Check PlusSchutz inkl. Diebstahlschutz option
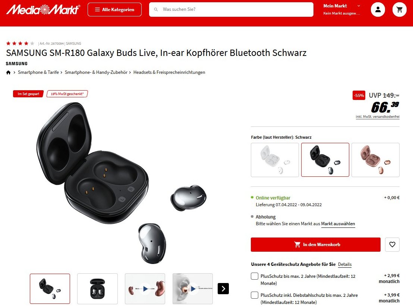 [x=255, y=295]
